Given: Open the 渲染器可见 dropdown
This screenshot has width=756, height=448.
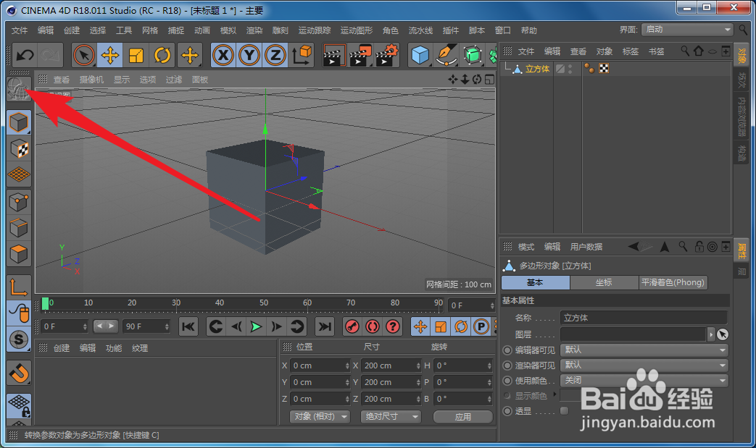Looking at the screenshot, I should (644, 365).
